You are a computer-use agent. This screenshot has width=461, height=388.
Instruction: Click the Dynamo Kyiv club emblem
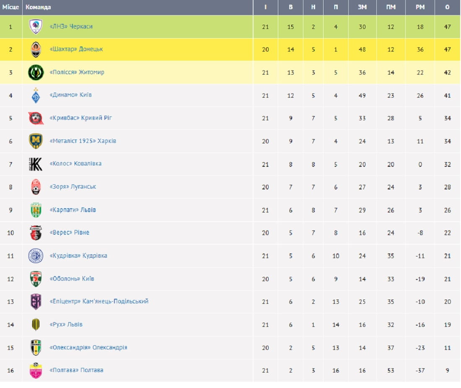click(x=36, y=96)
